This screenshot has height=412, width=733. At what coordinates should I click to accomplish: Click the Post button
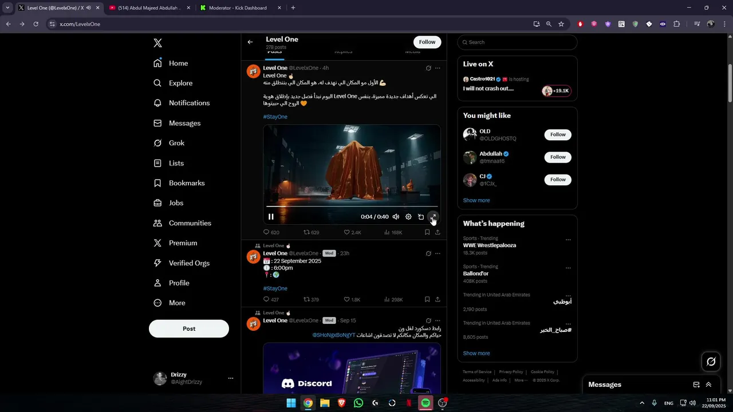[189, 328]
